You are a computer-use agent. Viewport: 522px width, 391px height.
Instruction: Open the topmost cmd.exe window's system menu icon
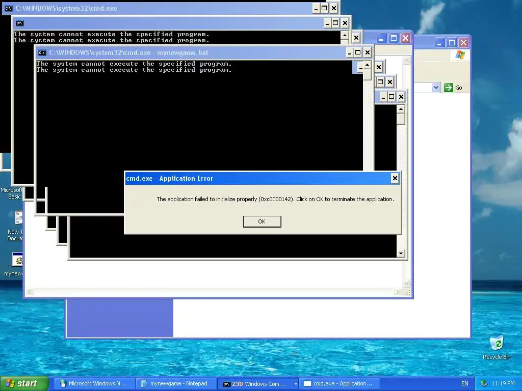pos(9,8)
